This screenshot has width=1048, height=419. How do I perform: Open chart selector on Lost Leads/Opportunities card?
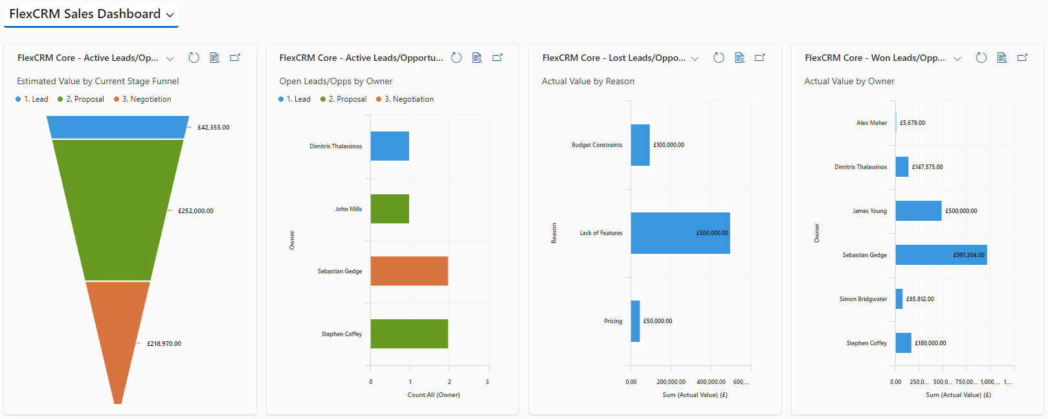[x=695, y=58]
